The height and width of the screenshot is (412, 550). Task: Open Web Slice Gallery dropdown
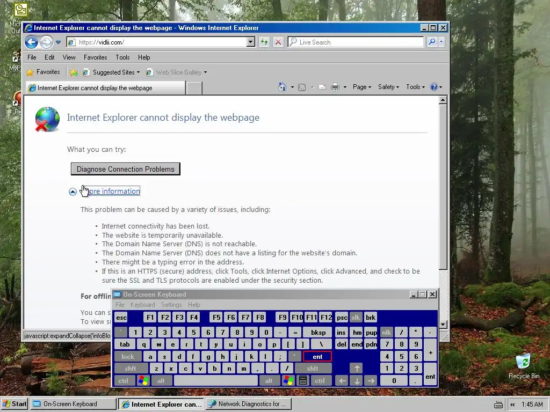pos(176,72)
